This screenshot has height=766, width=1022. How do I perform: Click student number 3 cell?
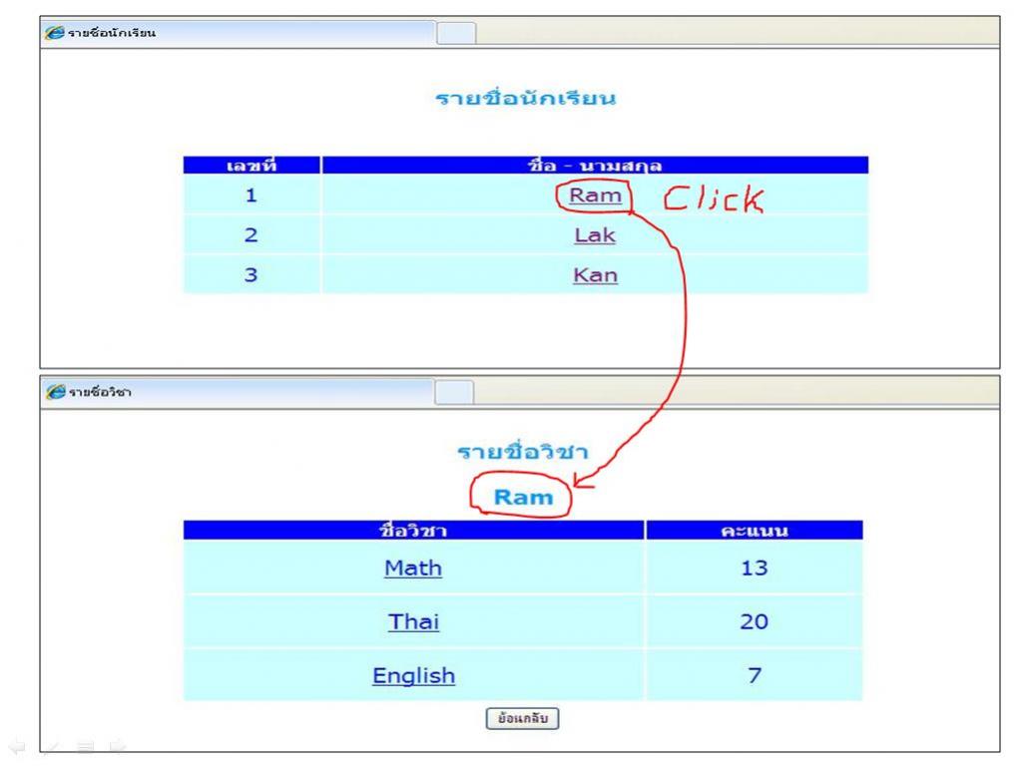click(252, 274)
